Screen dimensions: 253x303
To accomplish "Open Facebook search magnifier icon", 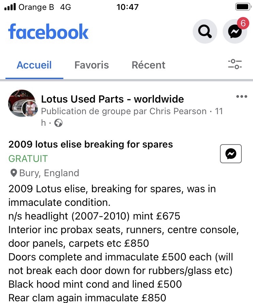I will [x=205, y=32].
